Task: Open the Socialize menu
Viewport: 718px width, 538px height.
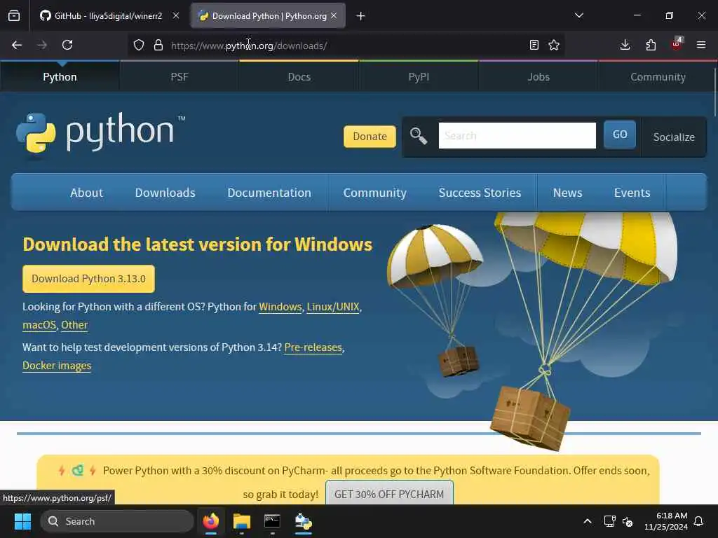Action: click(x=674, y=137)
